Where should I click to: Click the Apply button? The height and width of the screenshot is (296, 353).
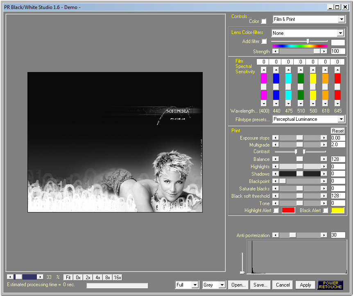305,285
